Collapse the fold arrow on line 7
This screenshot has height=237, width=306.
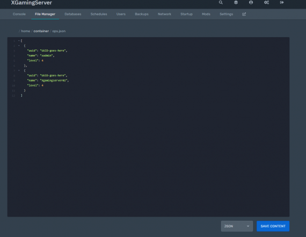(x=19, y=70)
